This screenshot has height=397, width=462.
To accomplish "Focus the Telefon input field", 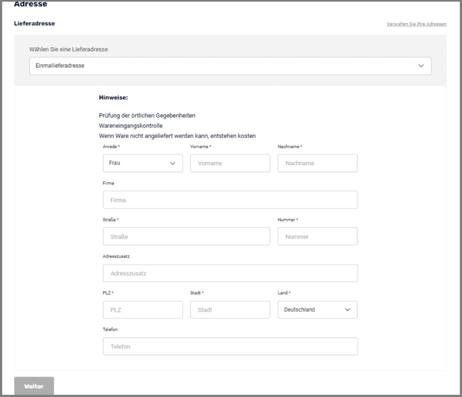I will click(x=230, y=346).
